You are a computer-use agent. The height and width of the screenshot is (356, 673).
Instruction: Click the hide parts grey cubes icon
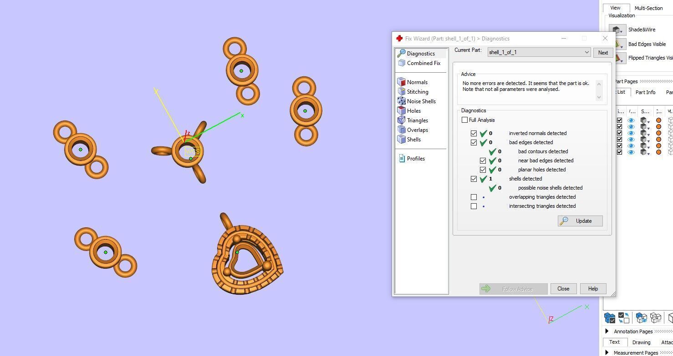pos(656,318)
